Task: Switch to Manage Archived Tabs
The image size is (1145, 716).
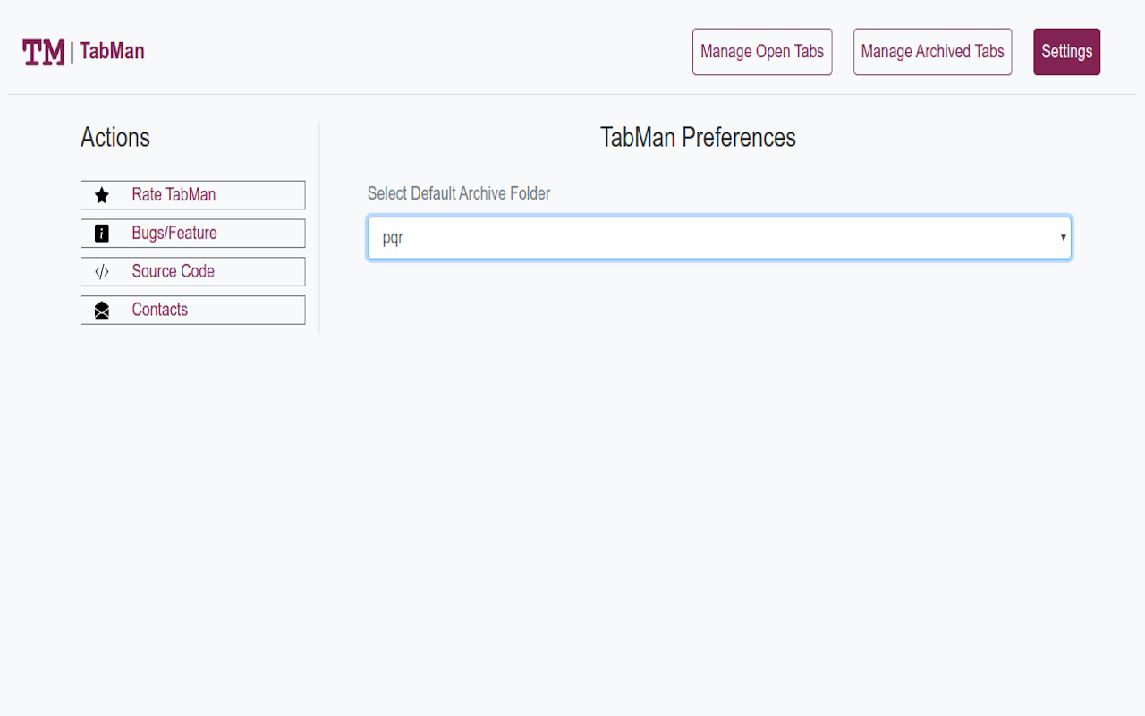Action: [932, 51]
